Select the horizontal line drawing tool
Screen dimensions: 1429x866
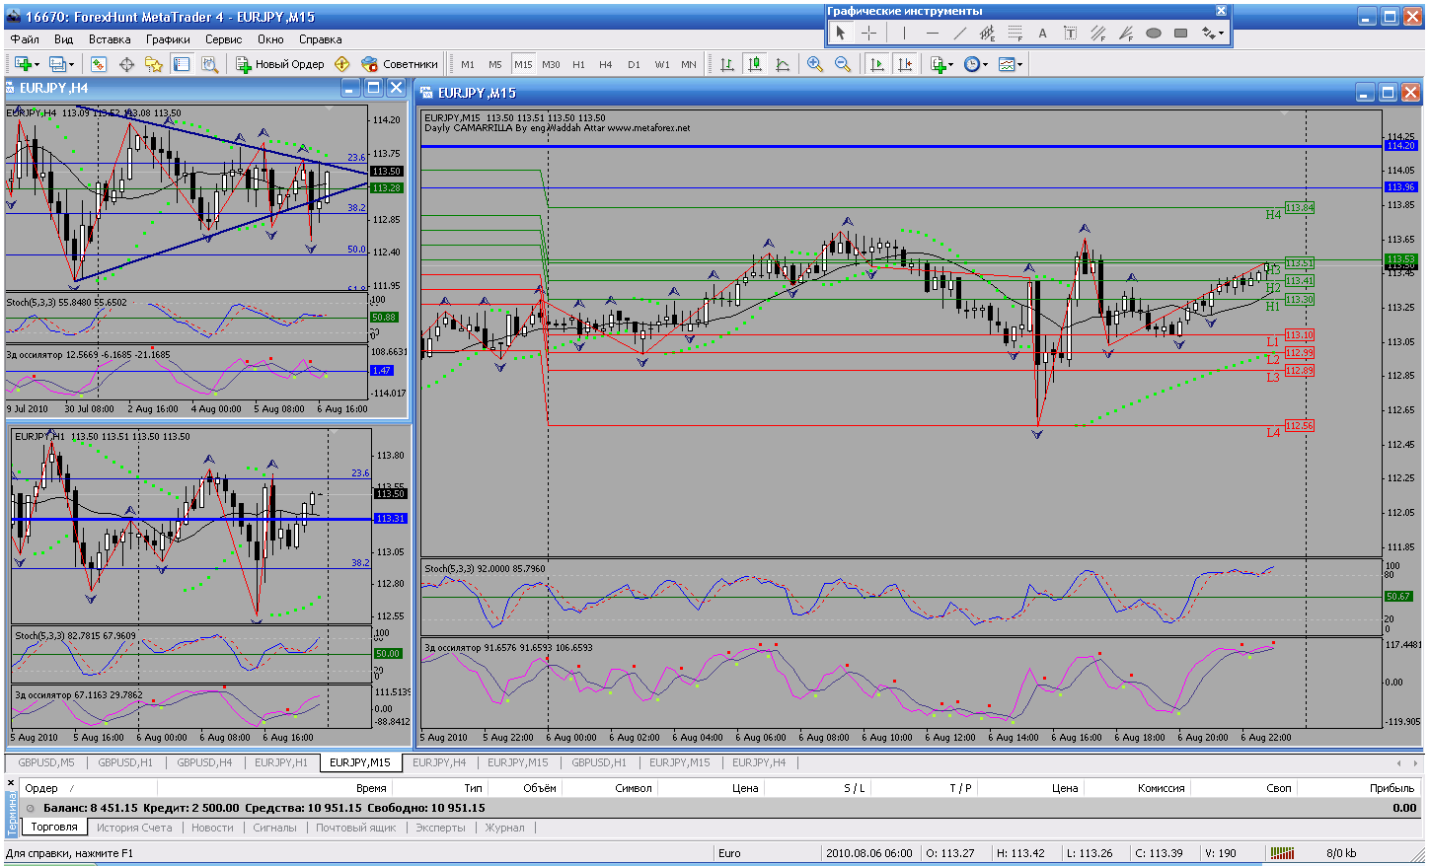932,33
